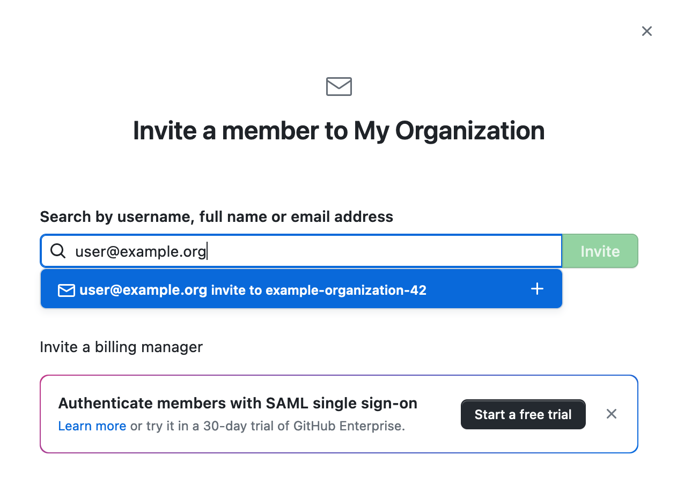This screenshot has height=492, width=677.
Task: Click the envelope icon in the suggestion row
Action: click(67, 290)
